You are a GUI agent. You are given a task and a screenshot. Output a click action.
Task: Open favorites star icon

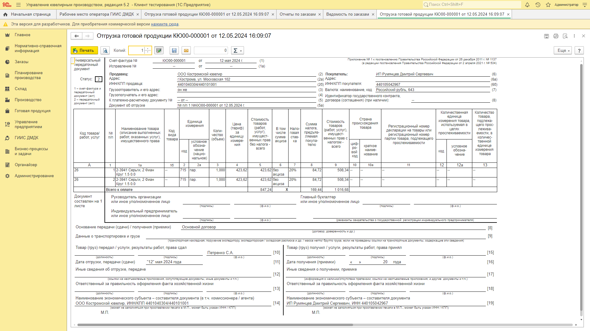tap(548, 5)
